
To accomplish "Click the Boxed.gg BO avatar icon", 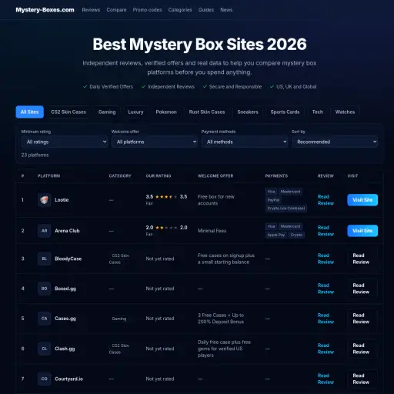I will tap(44, 289).
